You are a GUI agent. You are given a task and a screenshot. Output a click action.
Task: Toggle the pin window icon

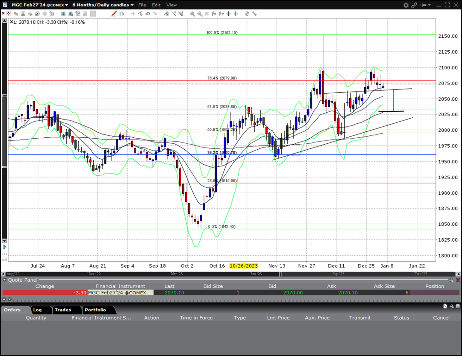[x=423, y=5]
